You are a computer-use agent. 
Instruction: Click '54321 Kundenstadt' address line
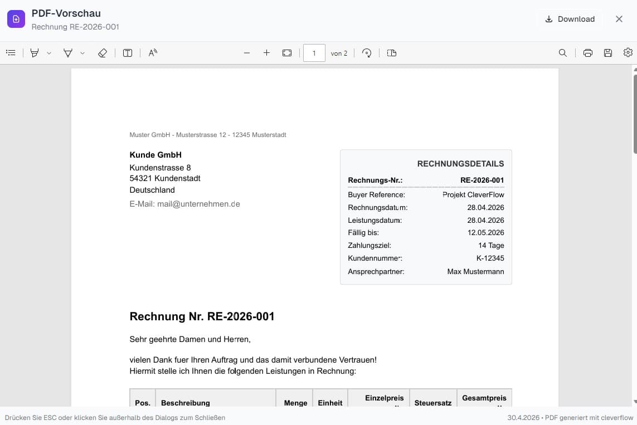(x=165, y=178)
